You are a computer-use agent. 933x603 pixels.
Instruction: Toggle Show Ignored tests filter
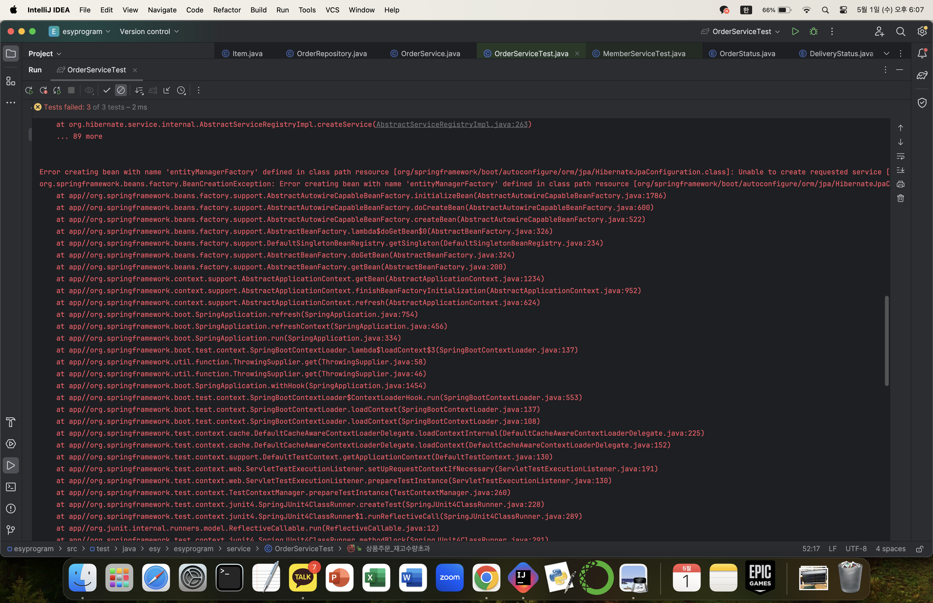point(121,90)
